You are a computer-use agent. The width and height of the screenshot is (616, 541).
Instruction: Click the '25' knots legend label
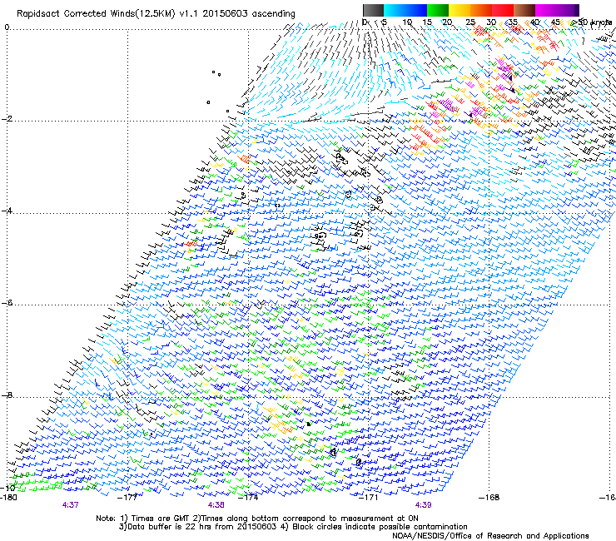point(470,22)
